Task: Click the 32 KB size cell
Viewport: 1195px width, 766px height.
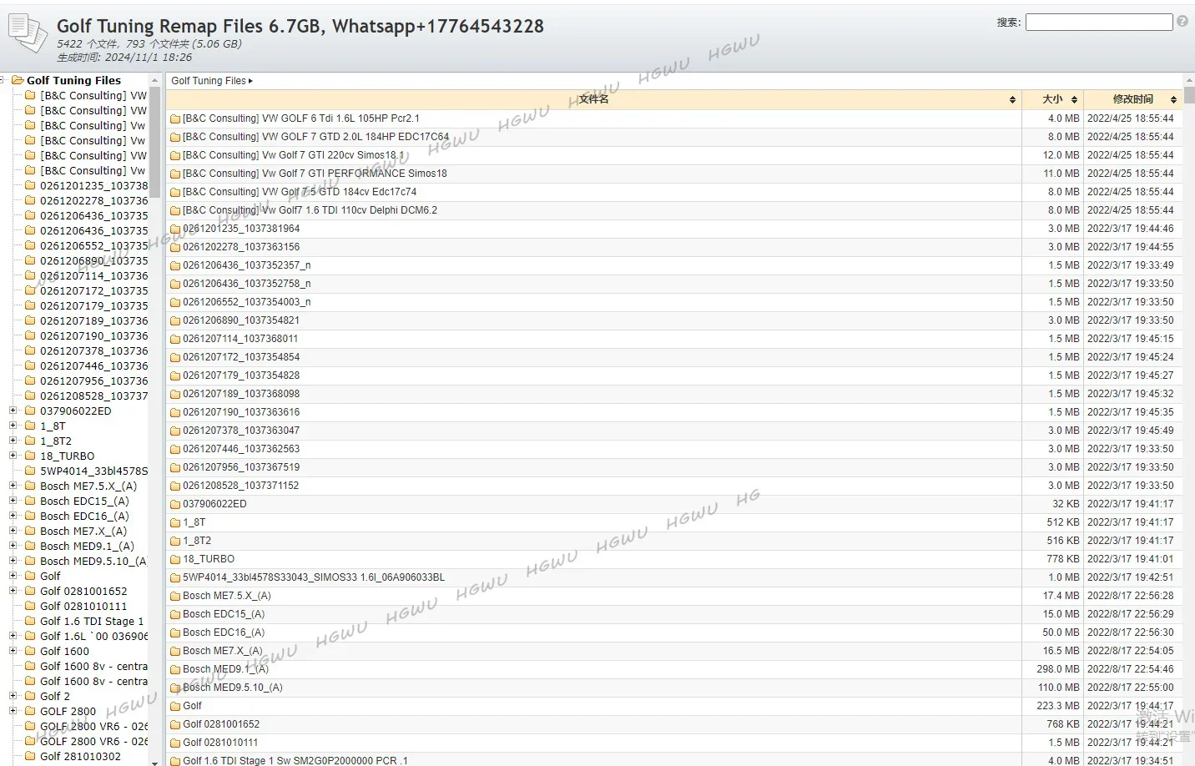Action: 1066,504
